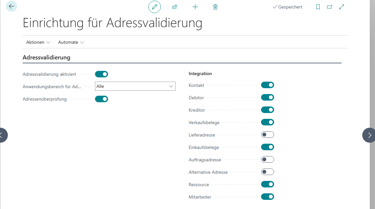The width and height of the screenshot is (375, 209).
Task: Click the Kontakt field label
Action: (197, 86)
